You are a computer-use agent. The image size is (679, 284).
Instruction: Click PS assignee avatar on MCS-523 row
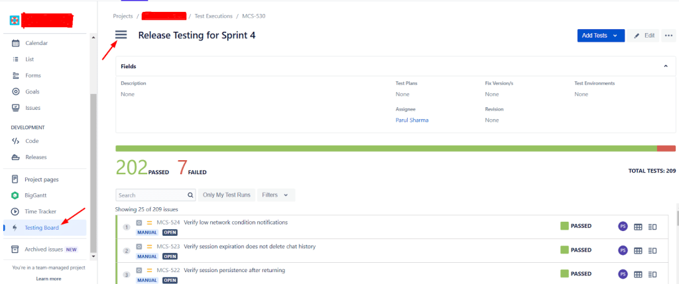pyautogui.click(x=623, y=250)
